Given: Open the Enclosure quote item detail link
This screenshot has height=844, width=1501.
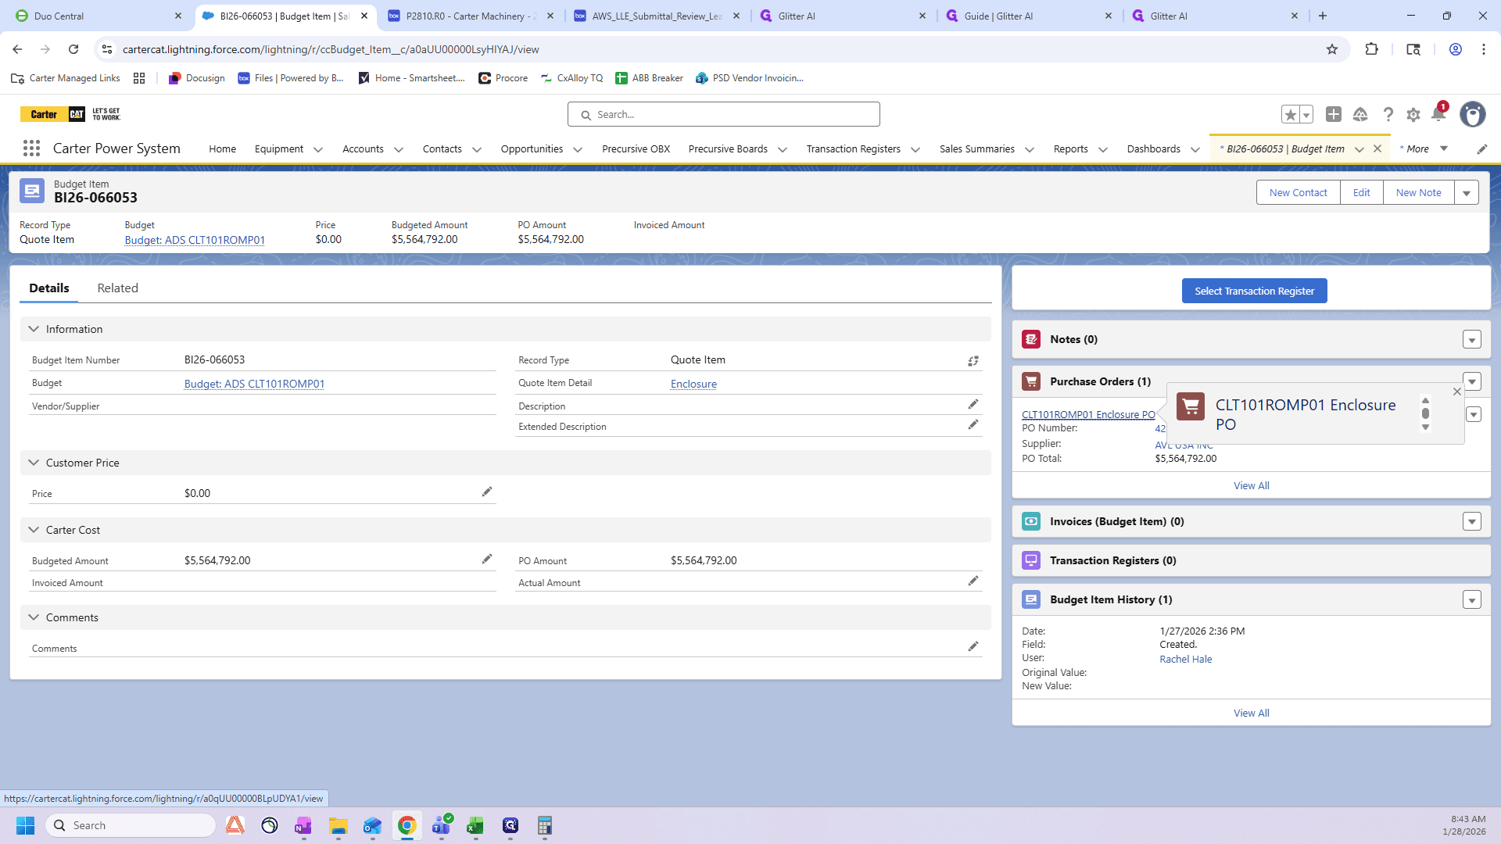Looking at the screenshot, I should (x=693, y=384).
